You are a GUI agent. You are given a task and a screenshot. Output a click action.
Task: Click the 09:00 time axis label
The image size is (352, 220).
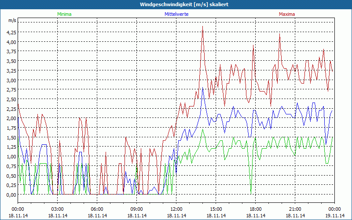coord(137,209)
